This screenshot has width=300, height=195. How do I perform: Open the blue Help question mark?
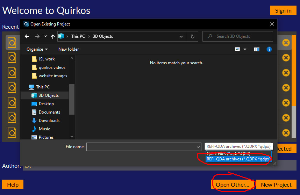click(x=269, y=49)
